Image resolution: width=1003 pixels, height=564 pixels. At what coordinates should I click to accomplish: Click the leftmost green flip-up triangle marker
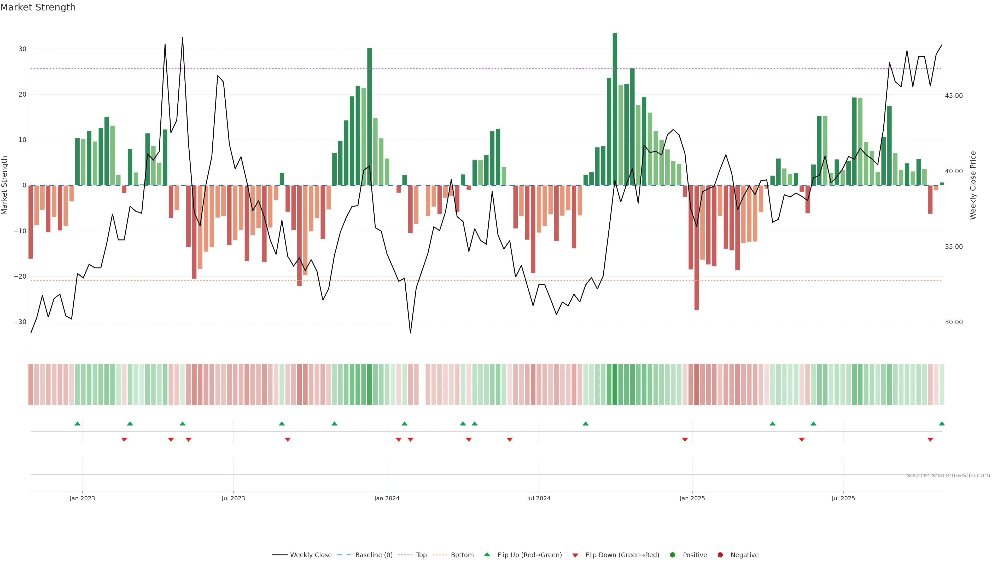78,424
